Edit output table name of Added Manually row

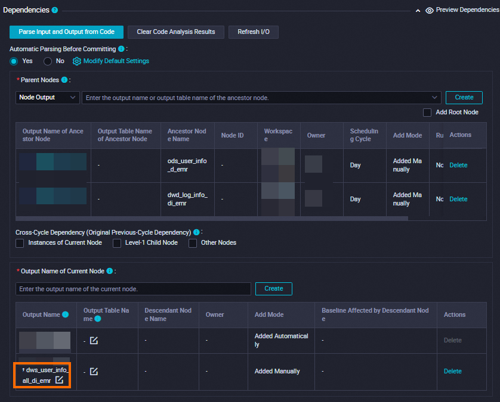tap(94, 372)
